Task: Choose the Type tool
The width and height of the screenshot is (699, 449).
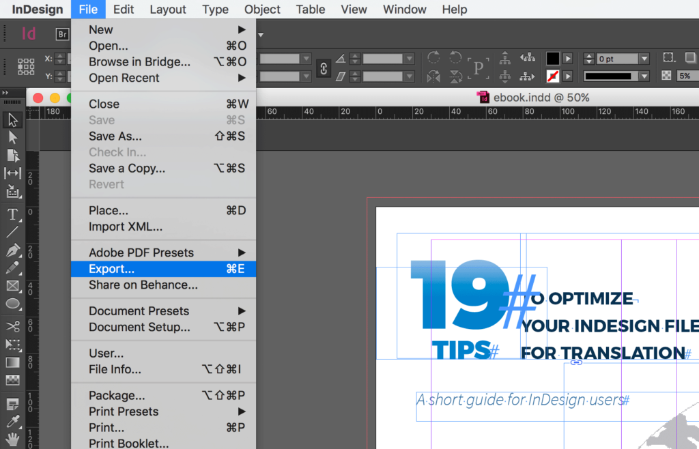Action: [12, 214]
